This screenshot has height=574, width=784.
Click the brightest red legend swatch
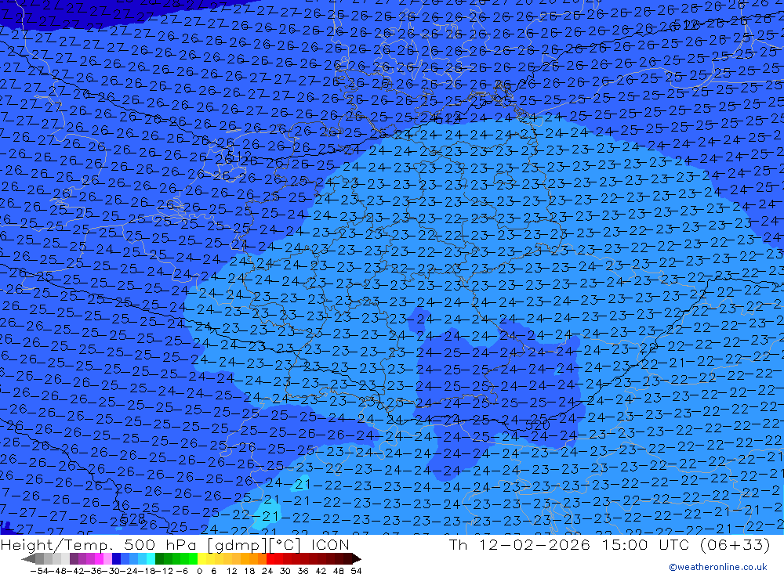point(270,559)
